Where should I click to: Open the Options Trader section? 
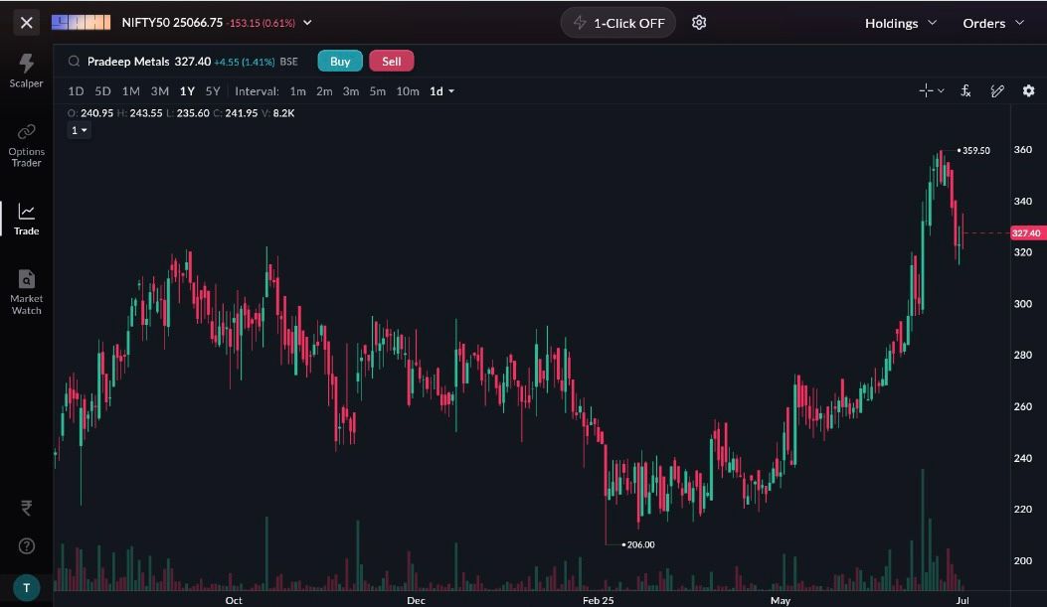[x=26, y=145]
